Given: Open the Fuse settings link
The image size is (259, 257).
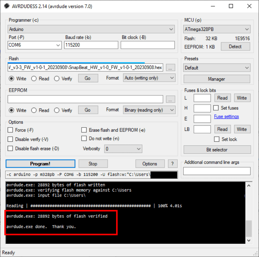Looking at the screenshot, I should [226, 116].
